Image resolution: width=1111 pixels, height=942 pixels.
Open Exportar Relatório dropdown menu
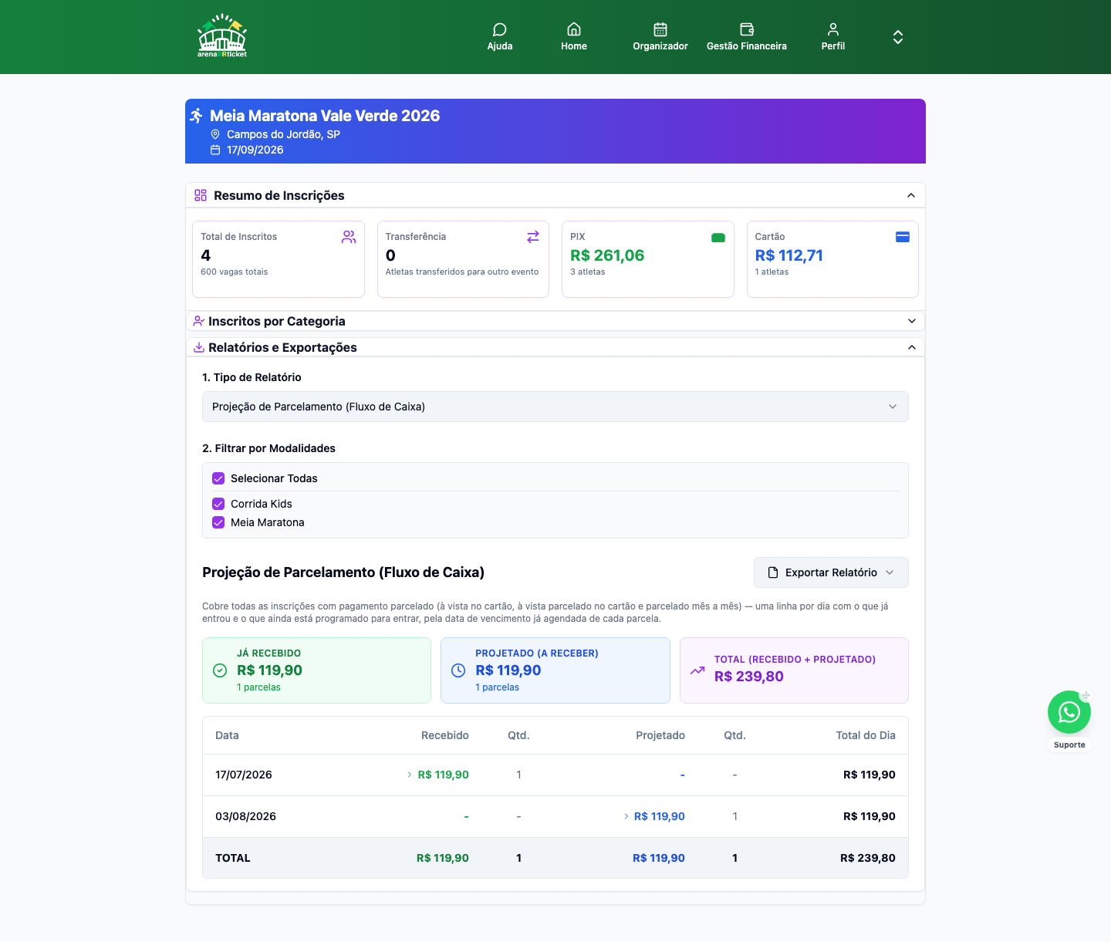point(831,572)
